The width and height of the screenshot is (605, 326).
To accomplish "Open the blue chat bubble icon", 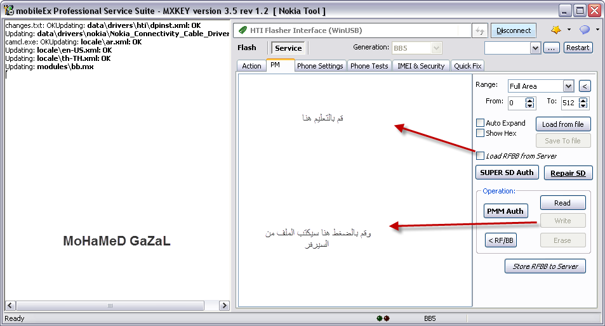I will tap(585, 30).
